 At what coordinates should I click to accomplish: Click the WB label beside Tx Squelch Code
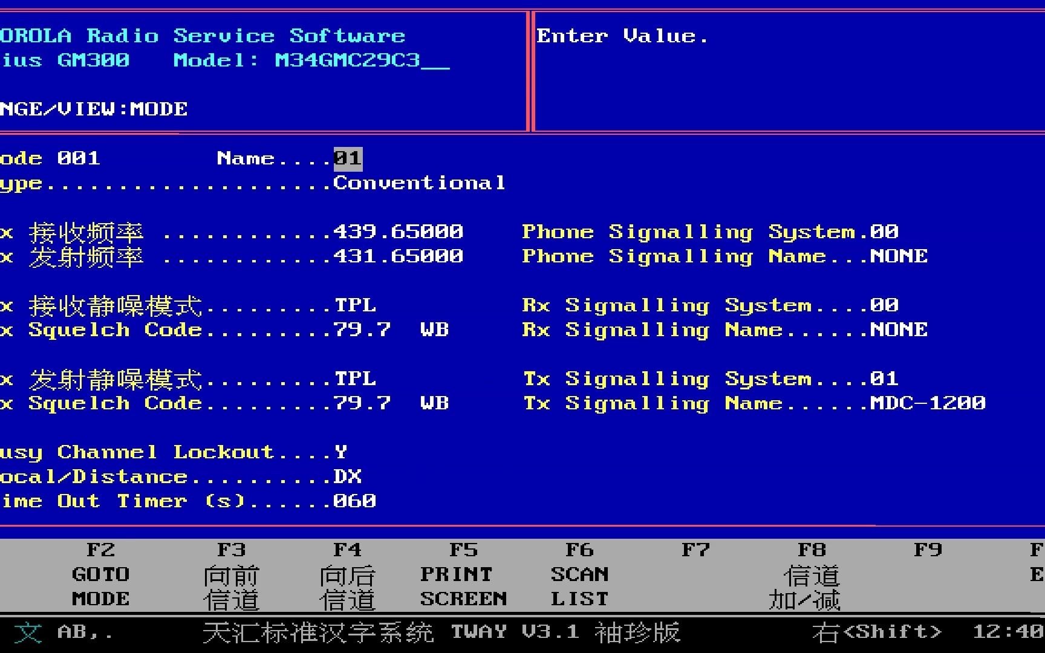tap(434, 403)
